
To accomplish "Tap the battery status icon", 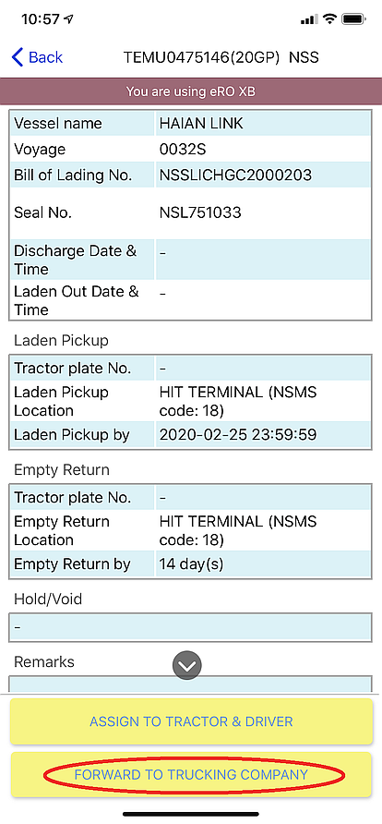I will pyautogui.click(x=354, y=19).
